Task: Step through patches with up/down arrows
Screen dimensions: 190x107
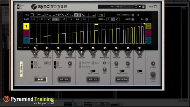Action: pyautogui.click(x=136, y=7)
